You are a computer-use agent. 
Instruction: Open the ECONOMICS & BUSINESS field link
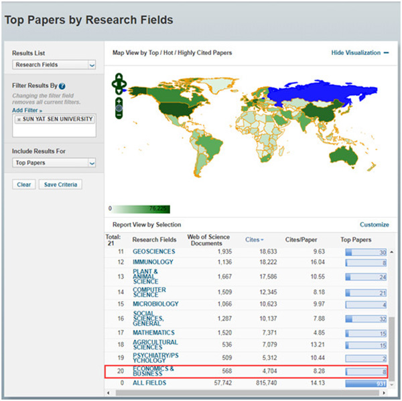(153, 371)
